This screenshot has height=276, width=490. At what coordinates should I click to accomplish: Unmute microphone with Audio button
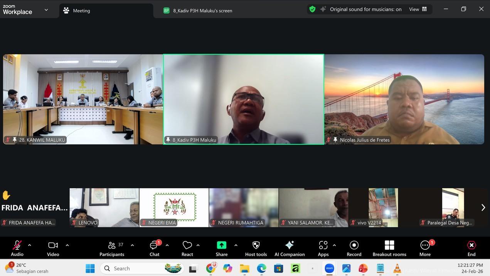point(17,248)
